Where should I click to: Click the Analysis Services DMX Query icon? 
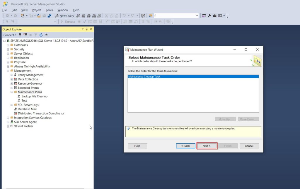click(89, 16)
